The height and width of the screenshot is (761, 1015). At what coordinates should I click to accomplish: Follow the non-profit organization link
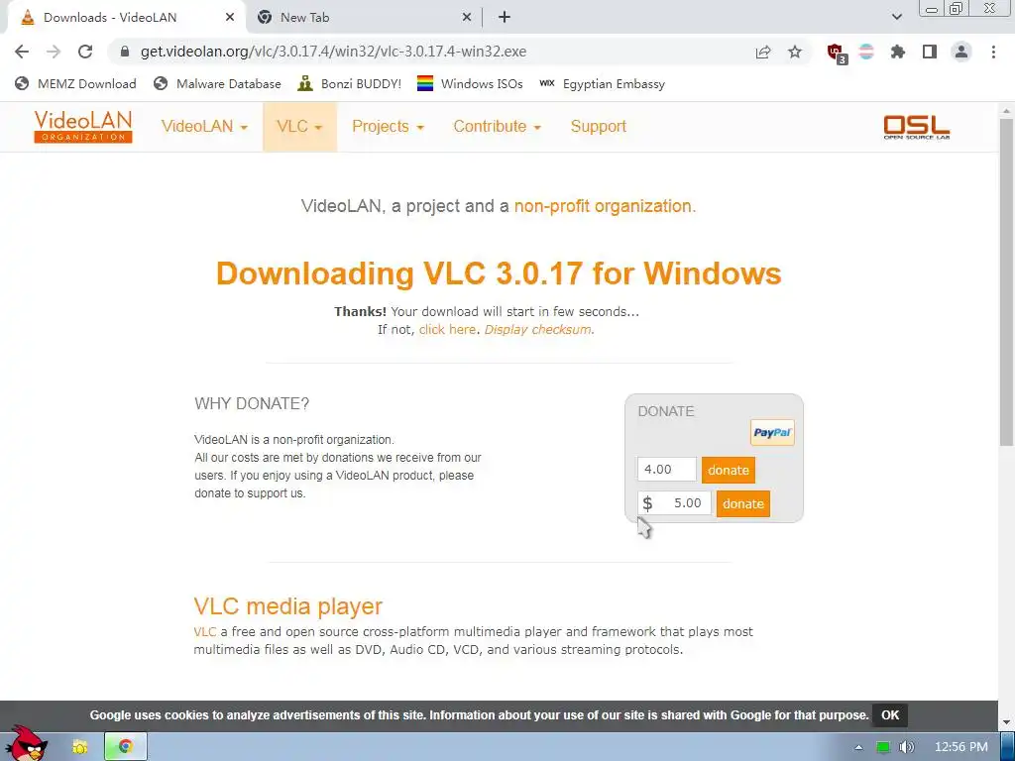603,206
